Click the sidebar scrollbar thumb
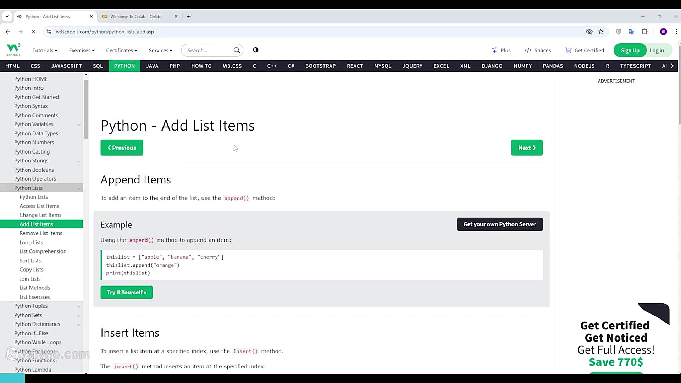The image size is (681, 383). [x=86, y=110]
